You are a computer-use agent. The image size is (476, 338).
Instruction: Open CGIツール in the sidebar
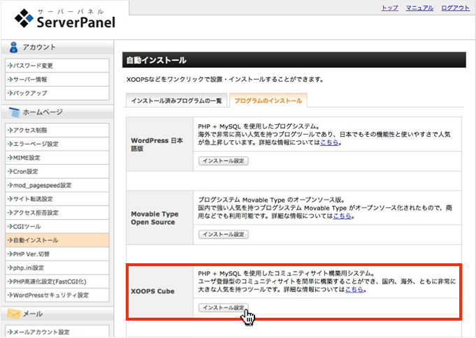[x=57, y=226]
